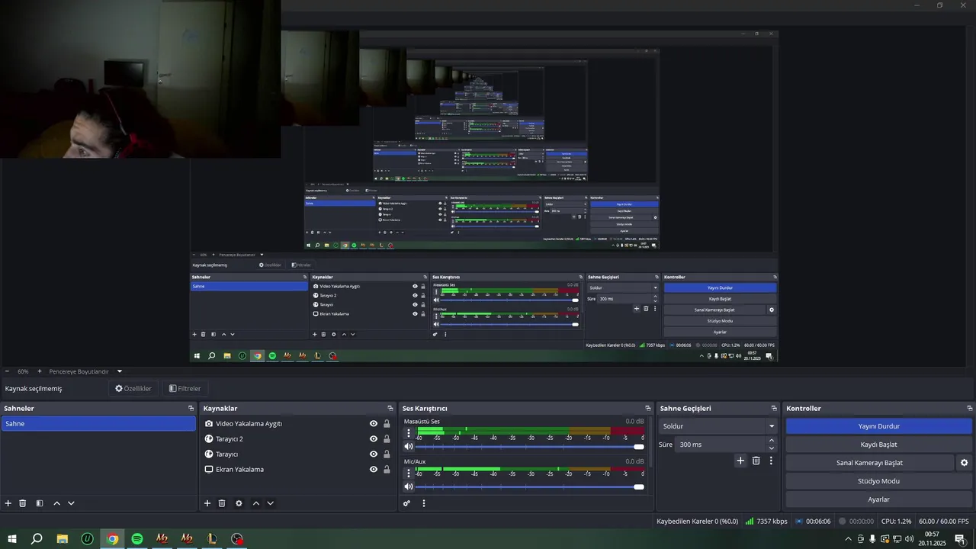976x549 pixels.
Task: Add a new source in the Kaynaklar panel
Action: point(207,503)
